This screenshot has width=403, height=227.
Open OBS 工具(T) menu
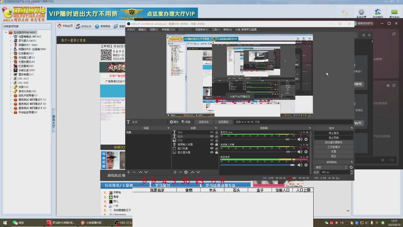click(x=216, y=30)
